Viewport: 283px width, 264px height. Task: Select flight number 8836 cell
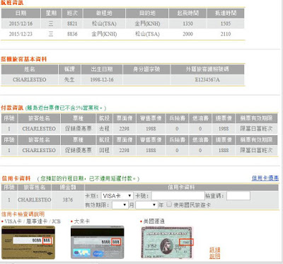coord(72,34)
